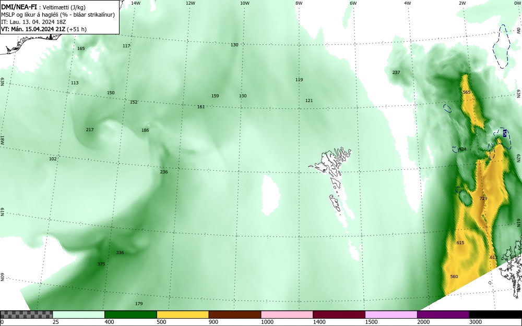522x326 pixels.
Task: Click the legend tick label '25'
Action: click(56, 322)
